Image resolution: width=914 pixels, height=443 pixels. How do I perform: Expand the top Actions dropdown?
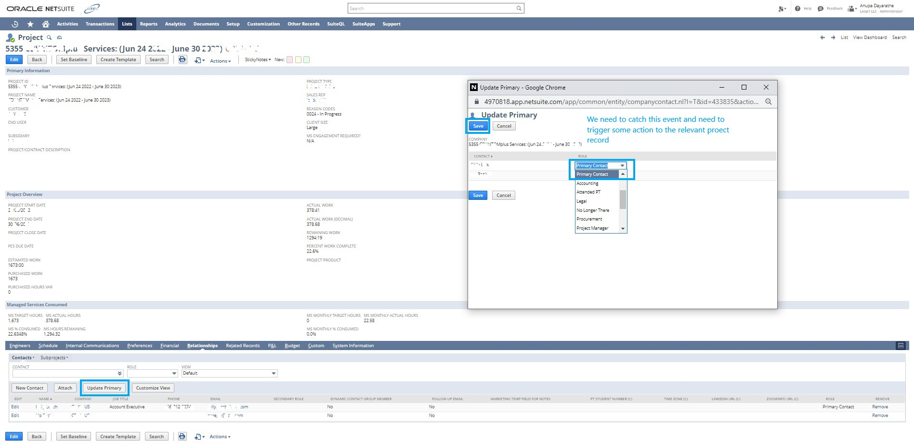pos(220,61)
